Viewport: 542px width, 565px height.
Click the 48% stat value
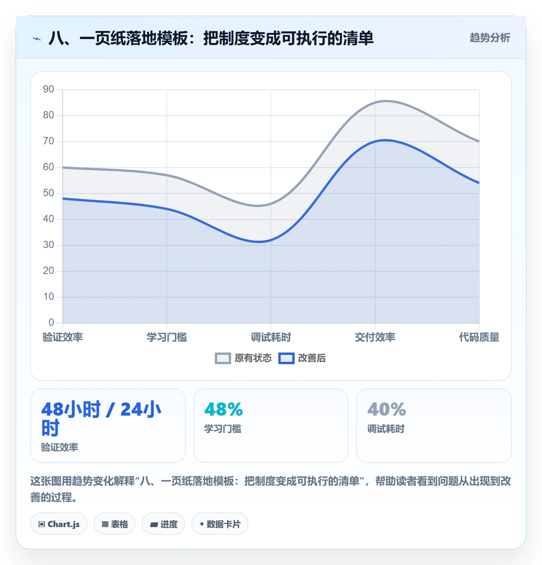click(224, 409)
